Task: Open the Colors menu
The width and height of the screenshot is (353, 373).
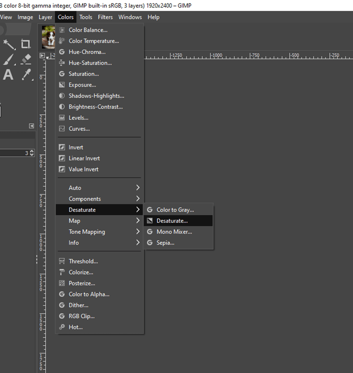Action: point(66,17)
